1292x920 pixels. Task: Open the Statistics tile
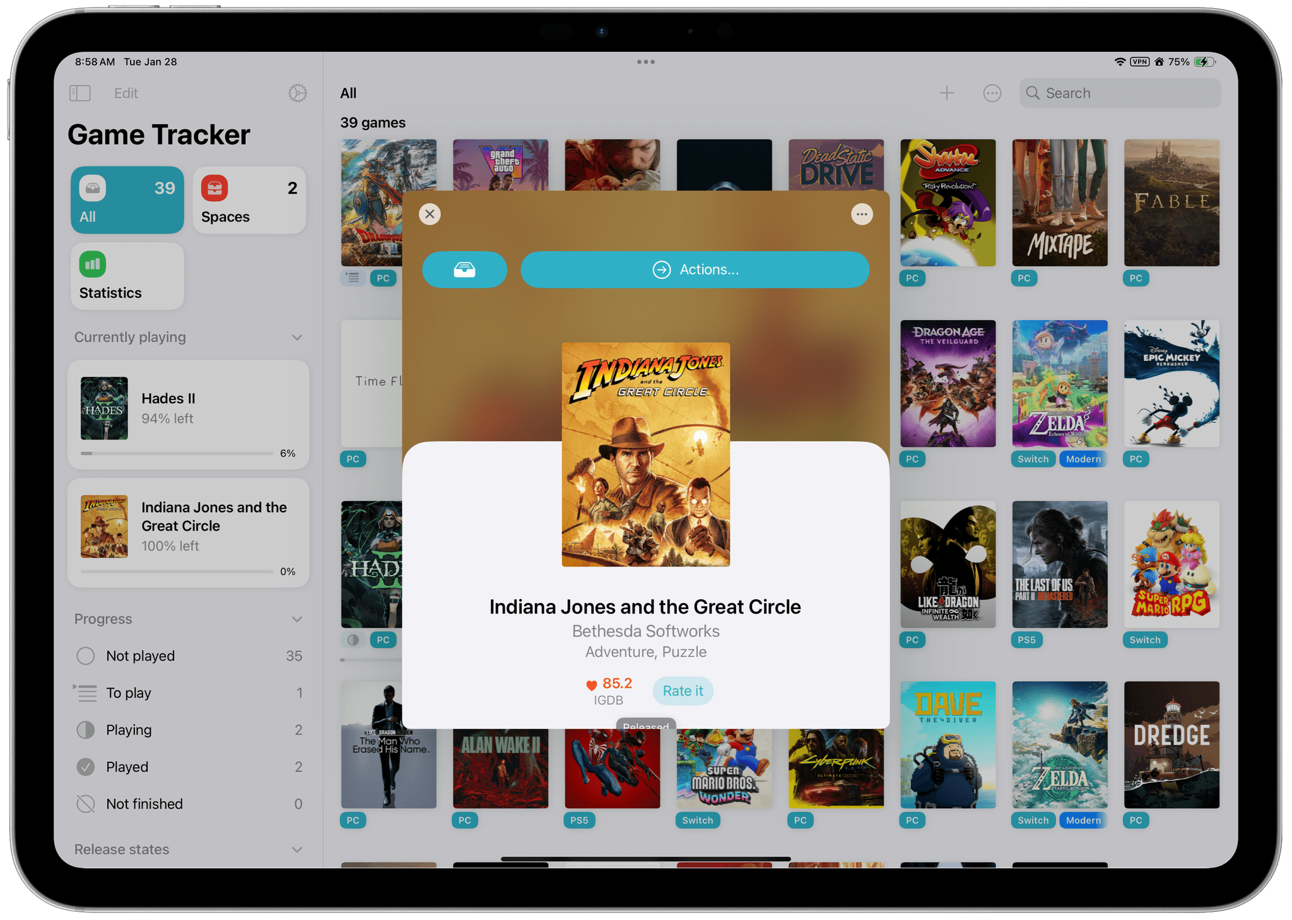pyautogui.click(x=127, y=276)
